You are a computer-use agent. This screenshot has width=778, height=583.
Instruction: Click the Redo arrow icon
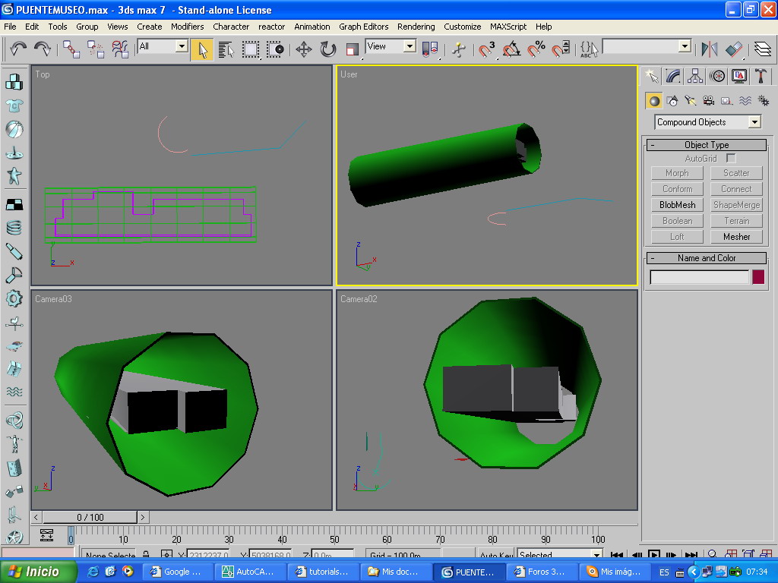43,49
